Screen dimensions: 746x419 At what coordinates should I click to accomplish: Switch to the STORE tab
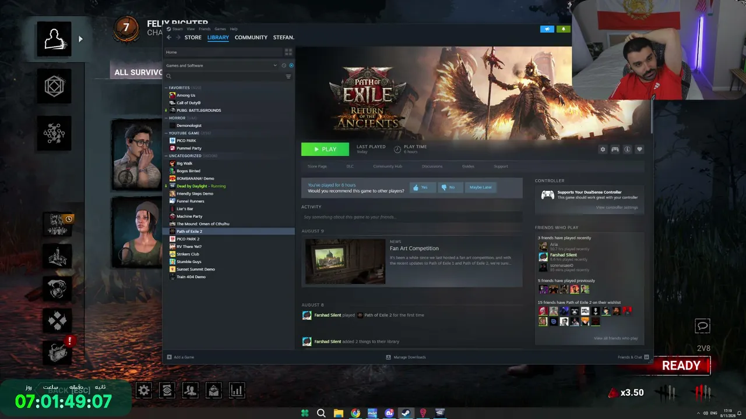[193, 37]
